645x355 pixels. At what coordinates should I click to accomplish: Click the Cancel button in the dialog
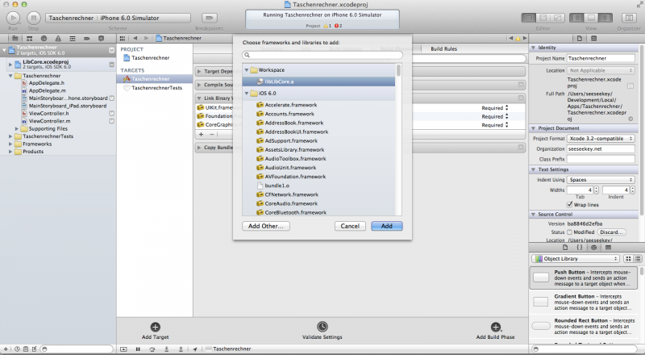350,226
